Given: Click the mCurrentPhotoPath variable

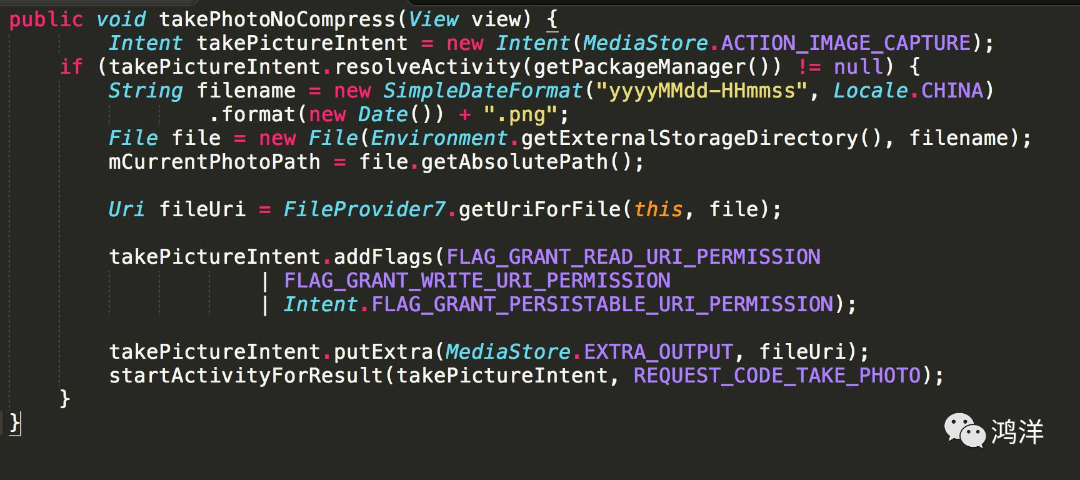Looking at the screenshot, I should (214, 162).
